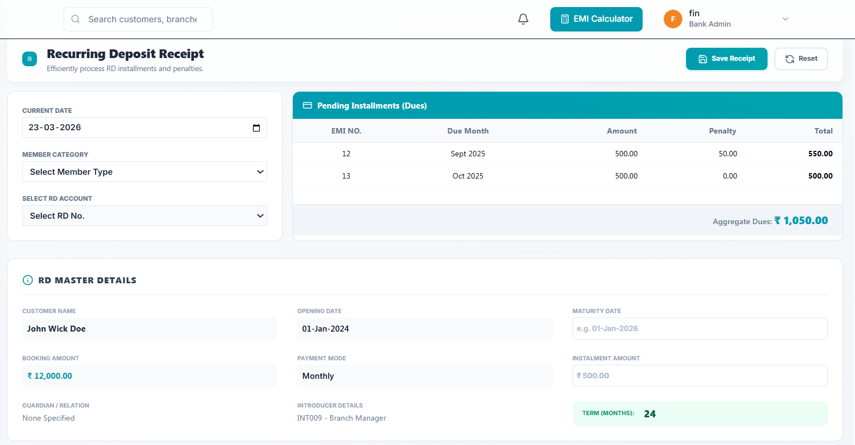Click the notification bell icon
Viewport: 855px width, 445px height.
point(523,19)
